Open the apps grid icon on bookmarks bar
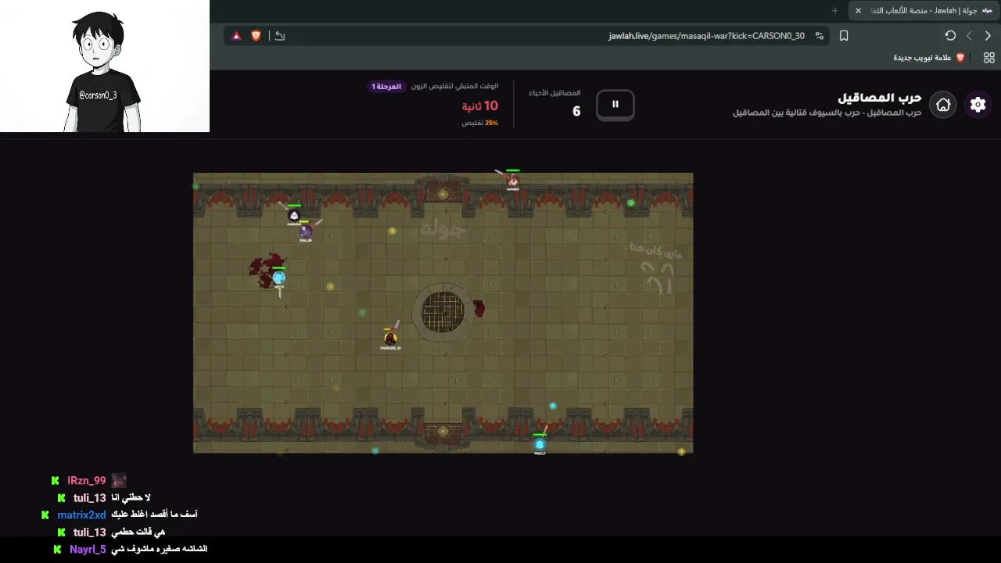1001x563 pixels. 988,58
